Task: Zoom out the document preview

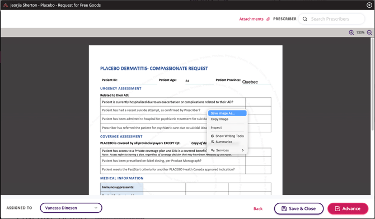Action: tap(369, 32)
